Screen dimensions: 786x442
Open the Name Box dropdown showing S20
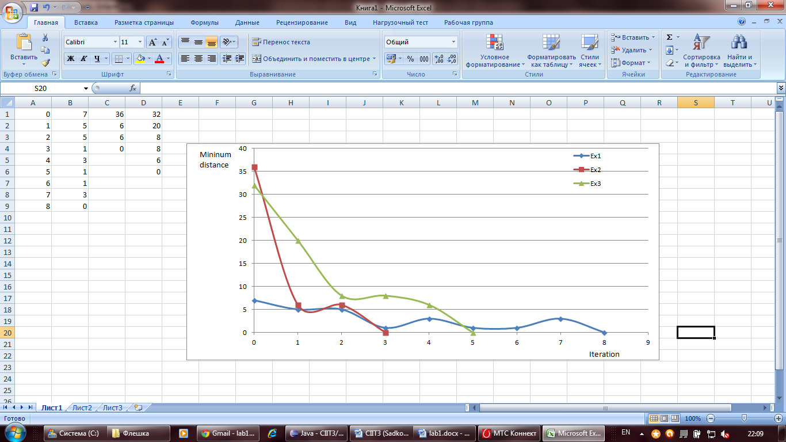[86, 88]
